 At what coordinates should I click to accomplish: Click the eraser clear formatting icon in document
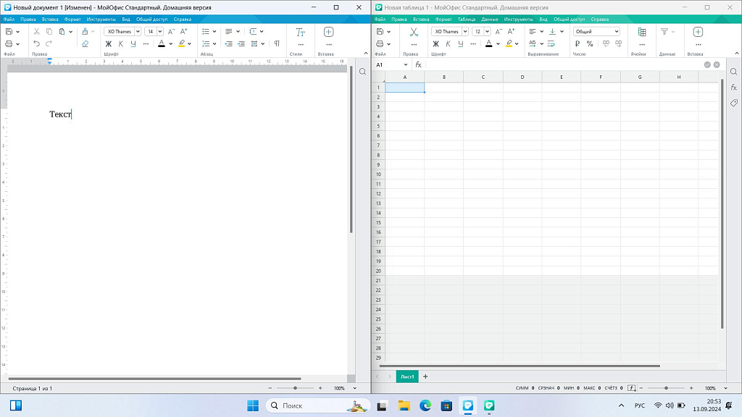85,43
